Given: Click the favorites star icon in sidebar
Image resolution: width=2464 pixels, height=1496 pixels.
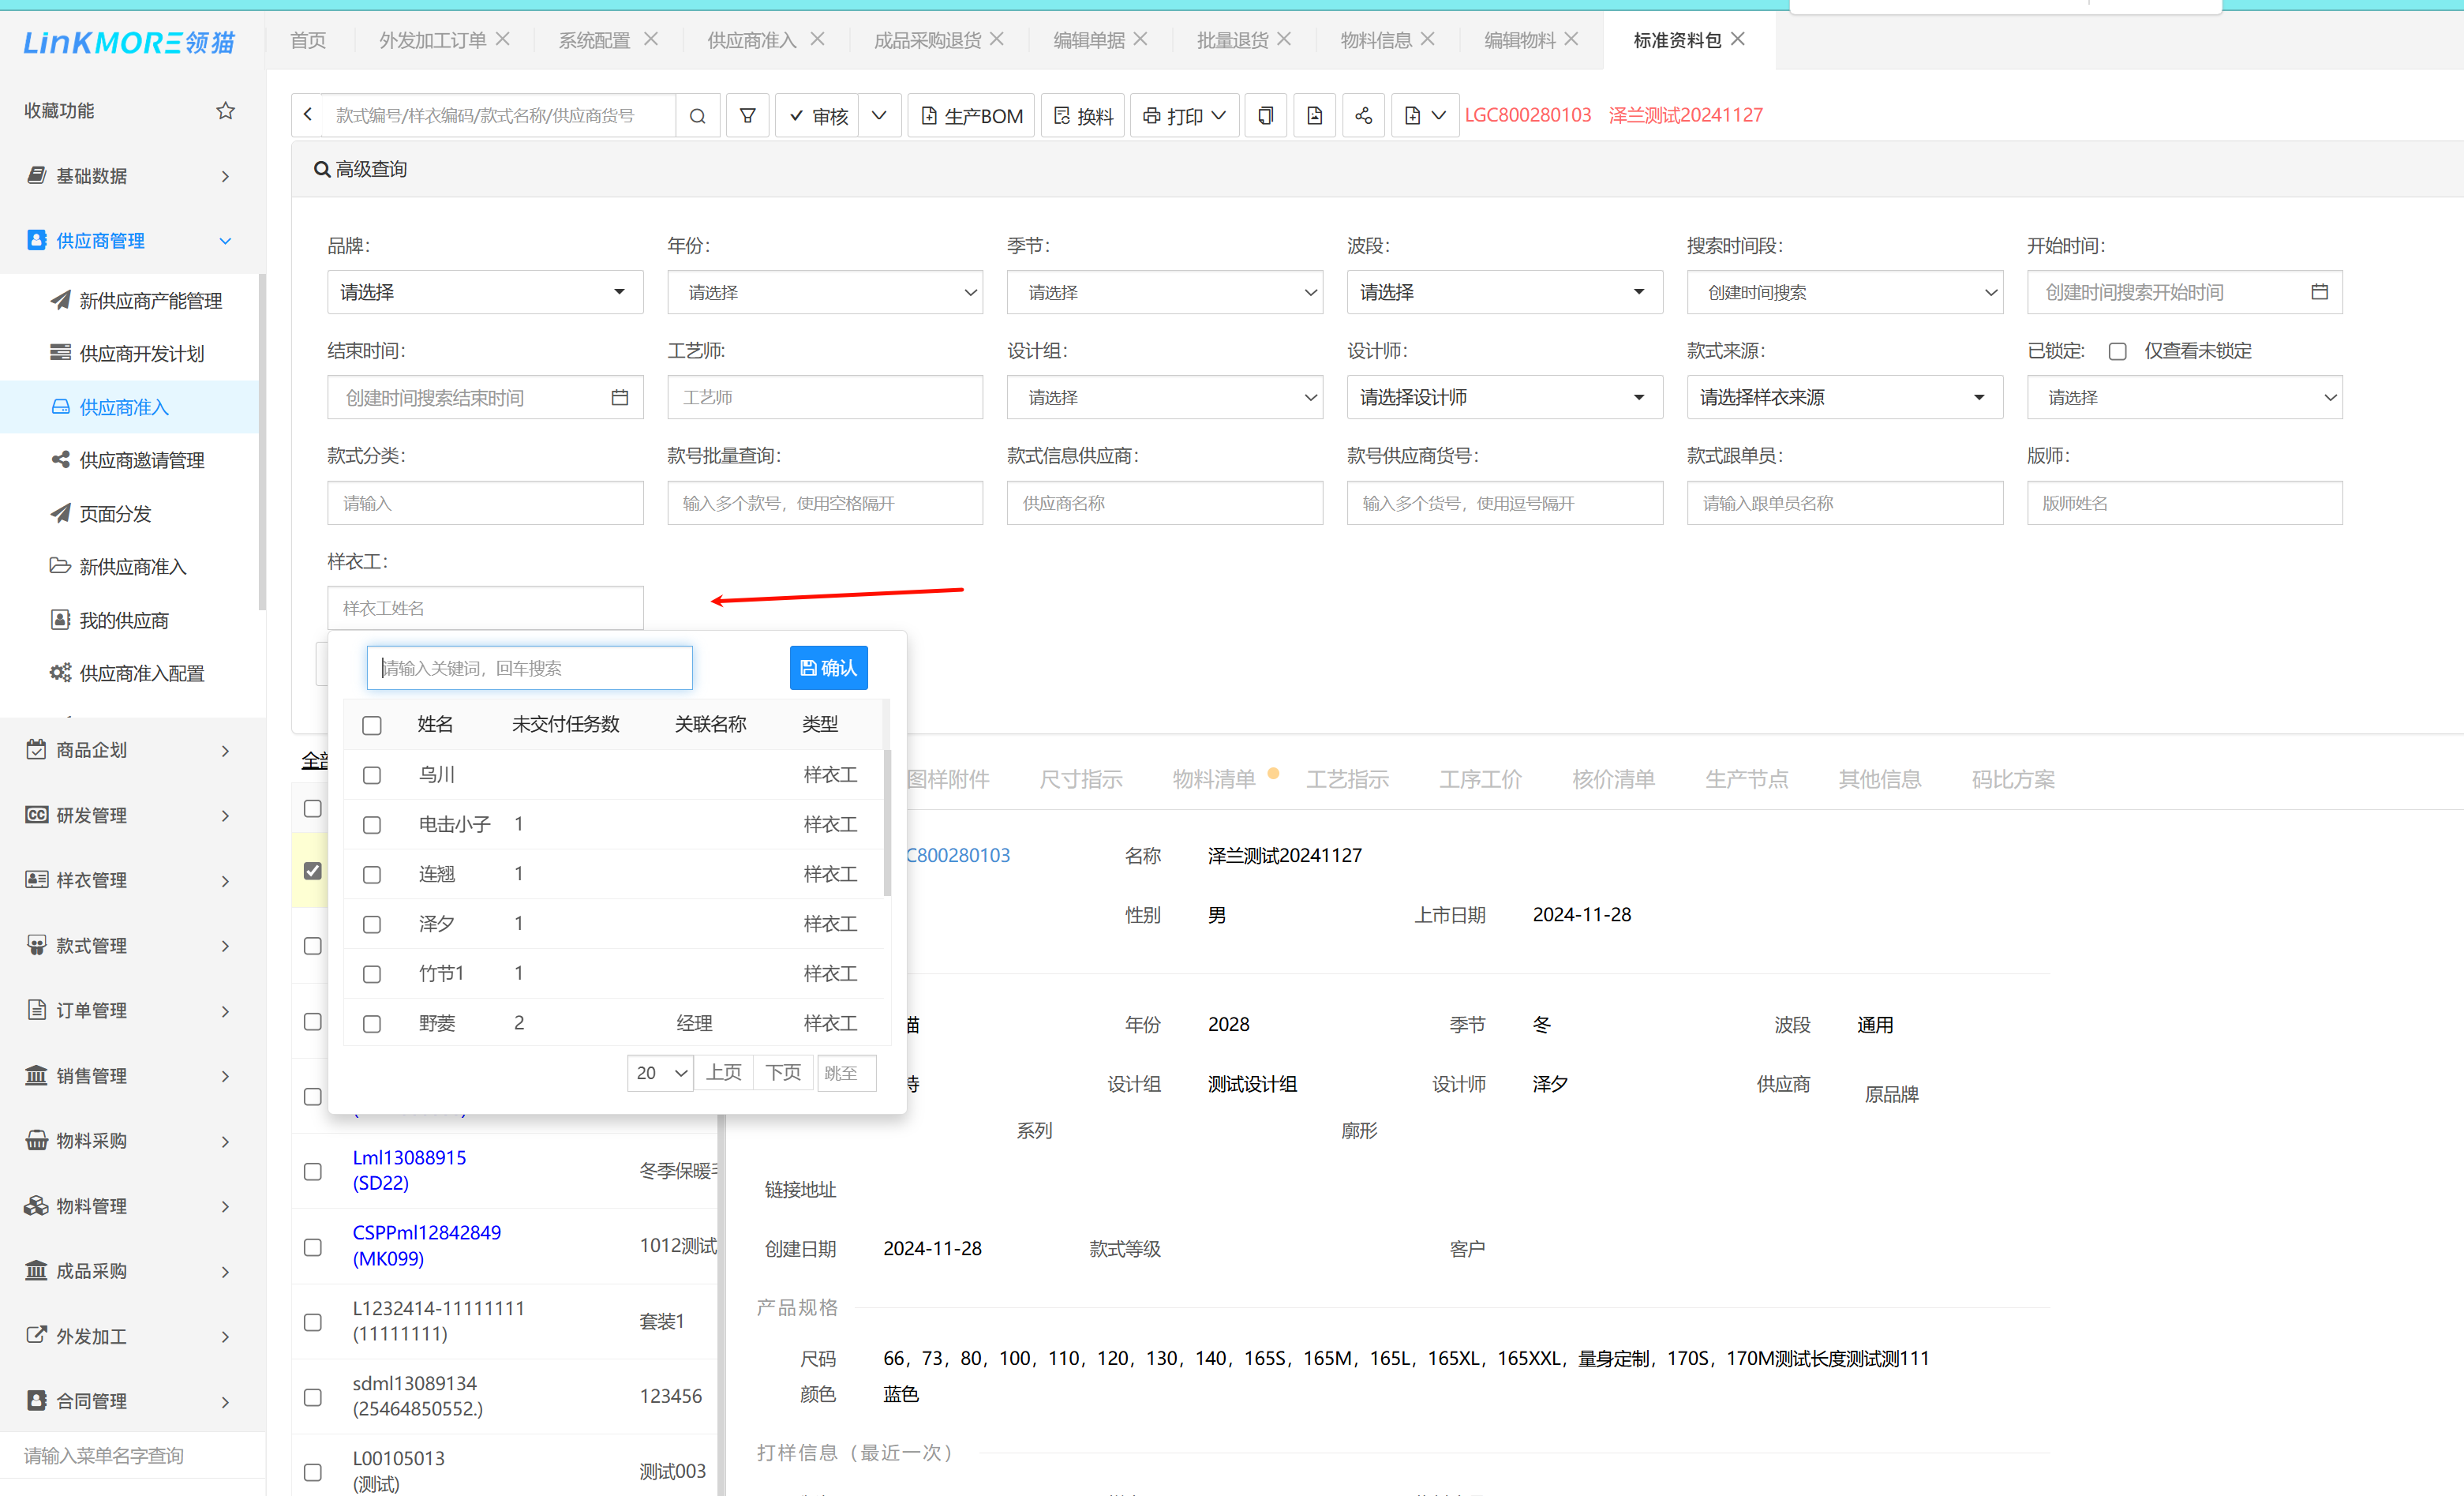Looking at the screenshot, I should [225, 110].
